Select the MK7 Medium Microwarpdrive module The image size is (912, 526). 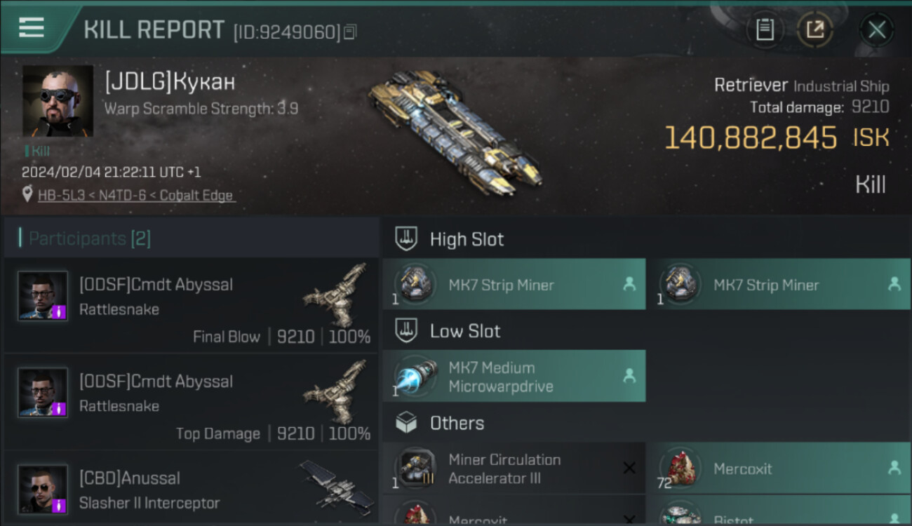[514, 377]
